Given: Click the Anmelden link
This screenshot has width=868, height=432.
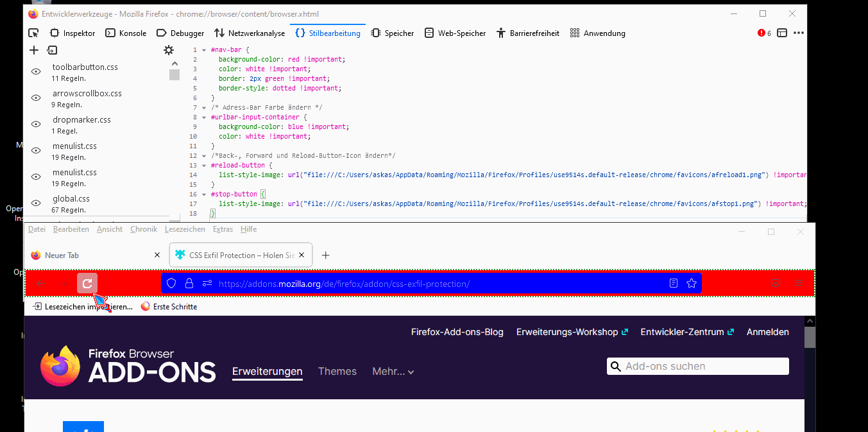Looking at the screenshot, I should pos(767,332).
